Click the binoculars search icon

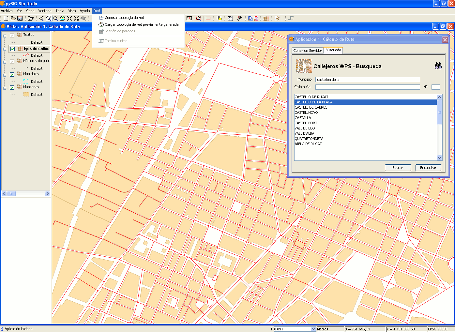(x=438, y=66)
